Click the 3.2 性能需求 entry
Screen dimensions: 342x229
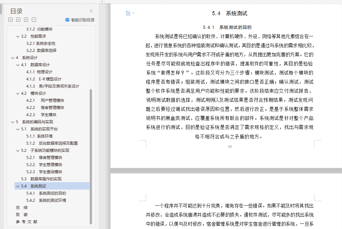pyautogui.click(x=33, y=36)
